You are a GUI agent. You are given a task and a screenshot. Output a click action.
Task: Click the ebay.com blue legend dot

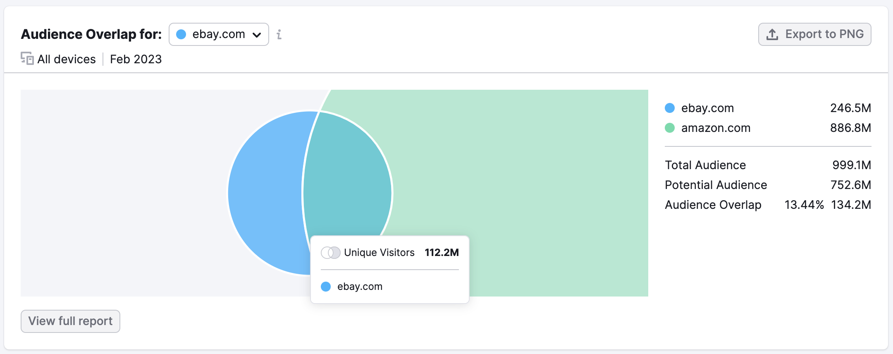670,108
